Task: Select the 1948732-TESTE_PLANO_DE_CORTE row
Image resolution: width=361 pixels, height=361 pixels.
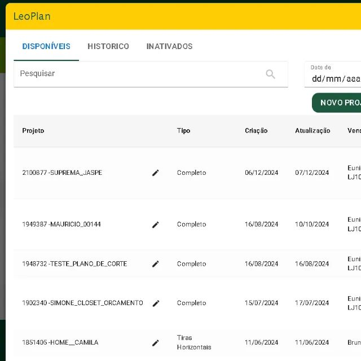Action: [x=74, y=264]
